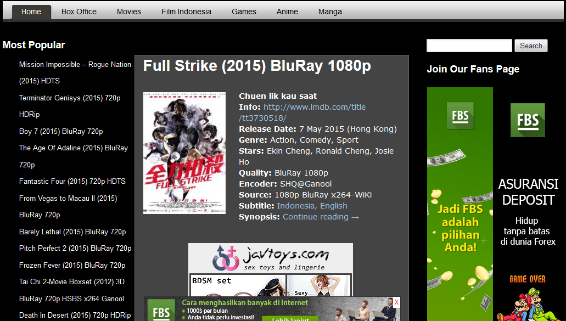Open the Box Office menu
The height and width of the screenshot is (321, 566).
pos(79,12)
